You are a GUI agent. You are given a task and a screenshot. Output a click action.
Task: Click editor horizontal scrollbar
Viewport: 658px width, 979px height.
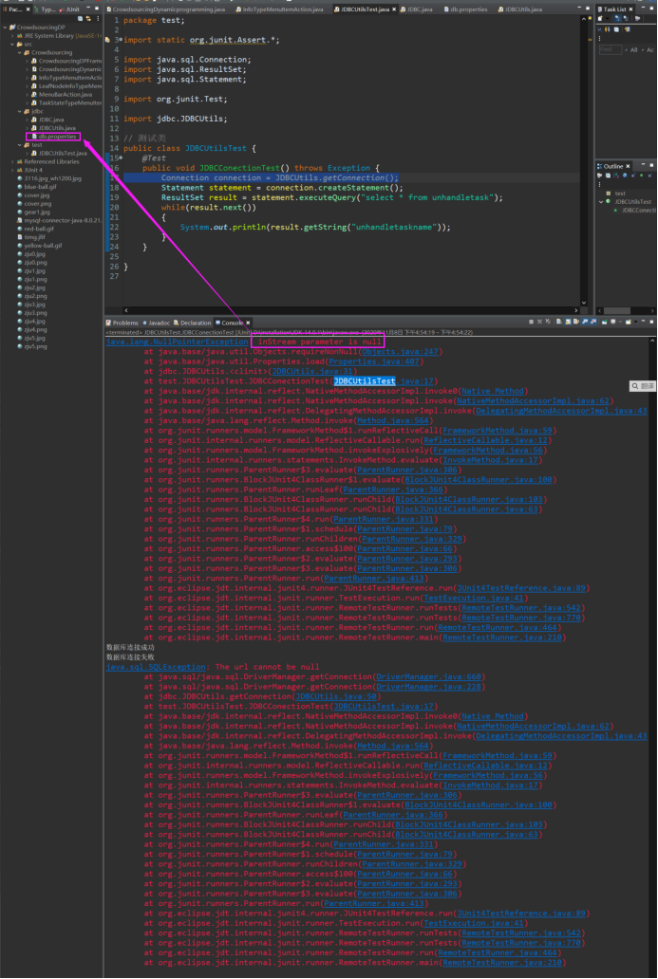click(352, 310)
